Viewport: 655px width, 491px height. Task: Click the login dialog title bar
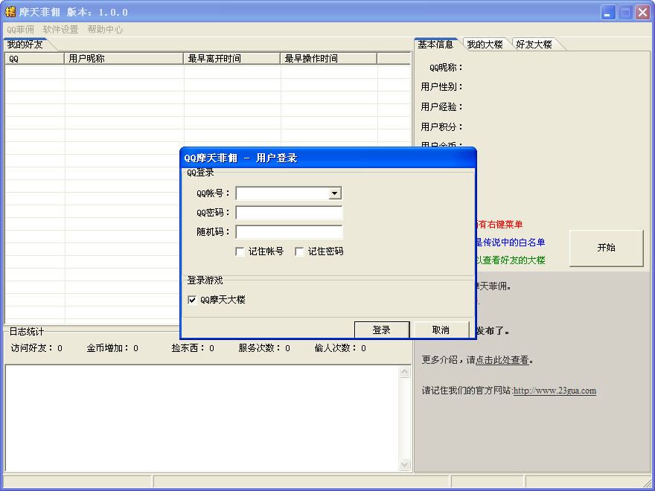click(x=328, y=158)
